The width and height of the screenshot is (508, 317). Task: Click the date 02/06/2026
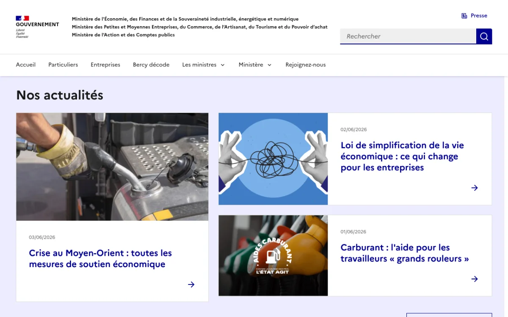(353, 130)
